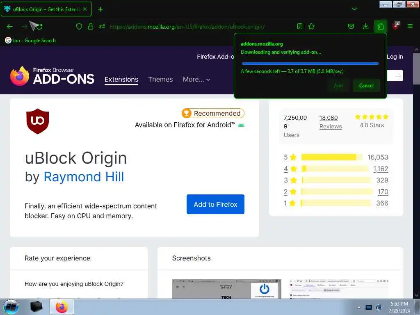Screen dimensions: 420x315
Task: Open the 18,080 Reviews link
Action: tap(331, 122)
